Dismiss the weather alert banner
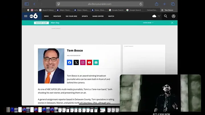The height and width of the screenshot is (115, 205). 172,23
